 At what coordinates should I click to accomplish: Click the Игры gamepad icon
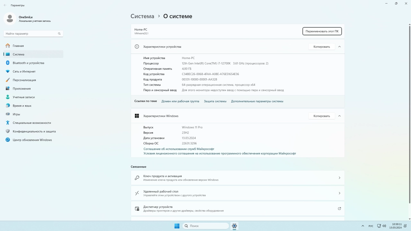coord(8,114)
